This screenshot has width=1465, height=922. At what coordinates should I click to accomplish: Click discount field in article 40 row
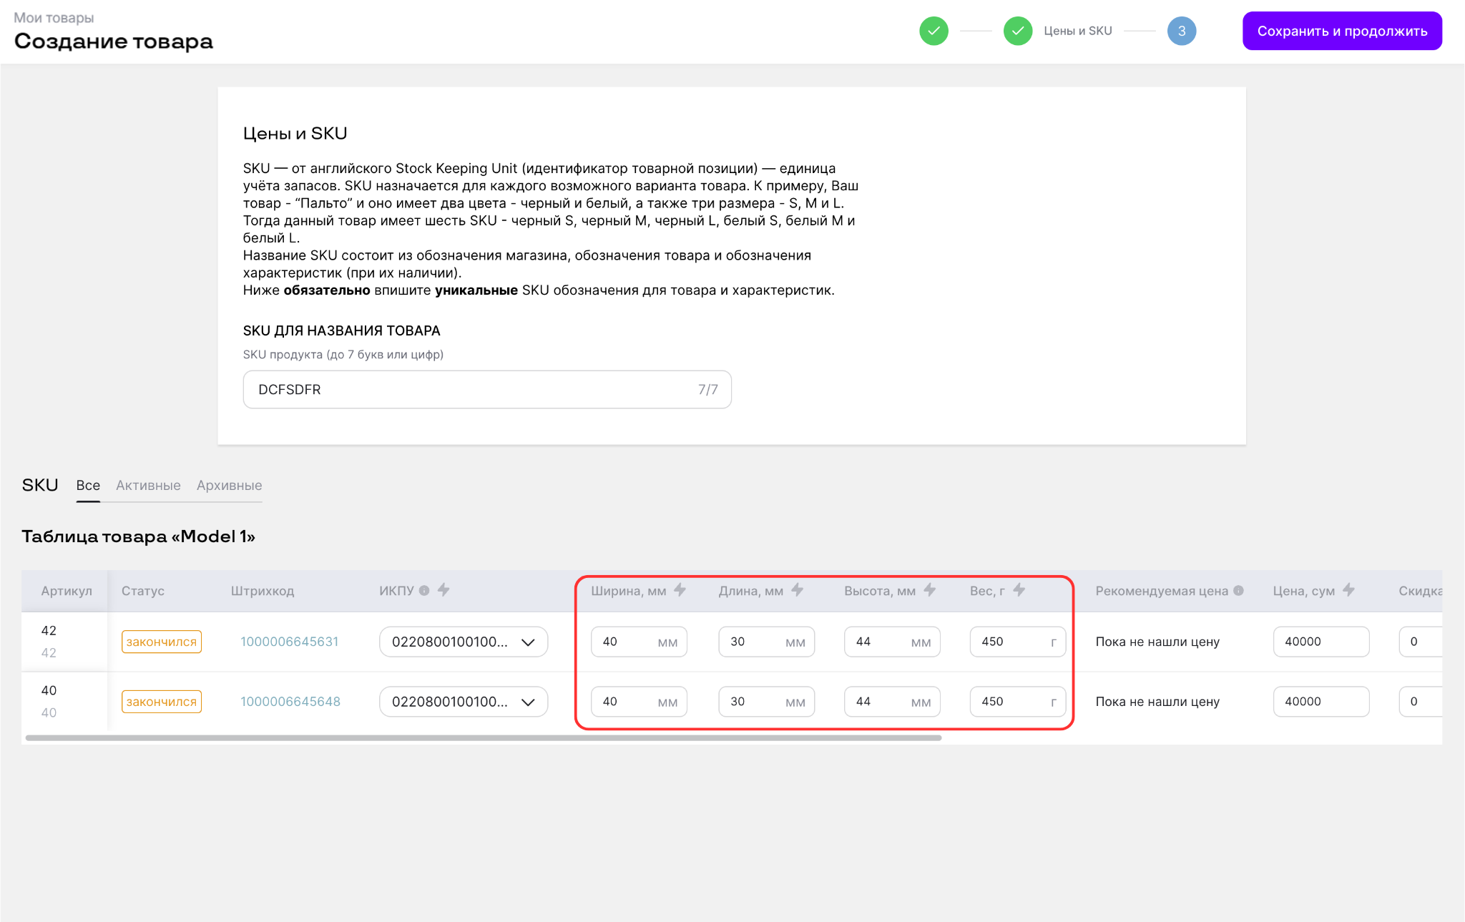(x=1421, y=702)
